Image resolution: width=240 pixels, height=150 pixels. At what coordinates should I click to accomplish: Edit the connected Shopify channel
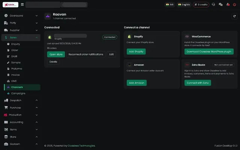click(111, 54)
